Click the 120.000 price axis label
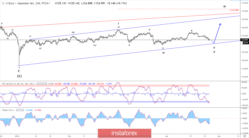This screenshot has width=249, height=138. coord(245,60)
